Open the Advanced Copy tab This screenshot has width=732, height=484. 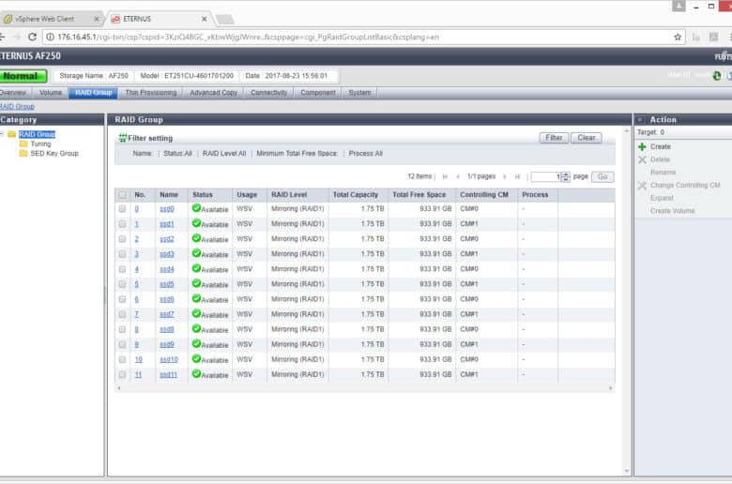(213, 93)
